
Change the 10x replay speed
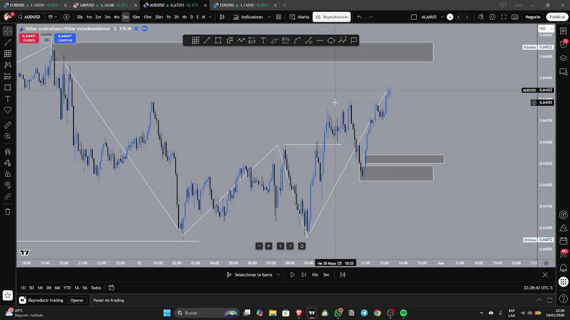315,275
